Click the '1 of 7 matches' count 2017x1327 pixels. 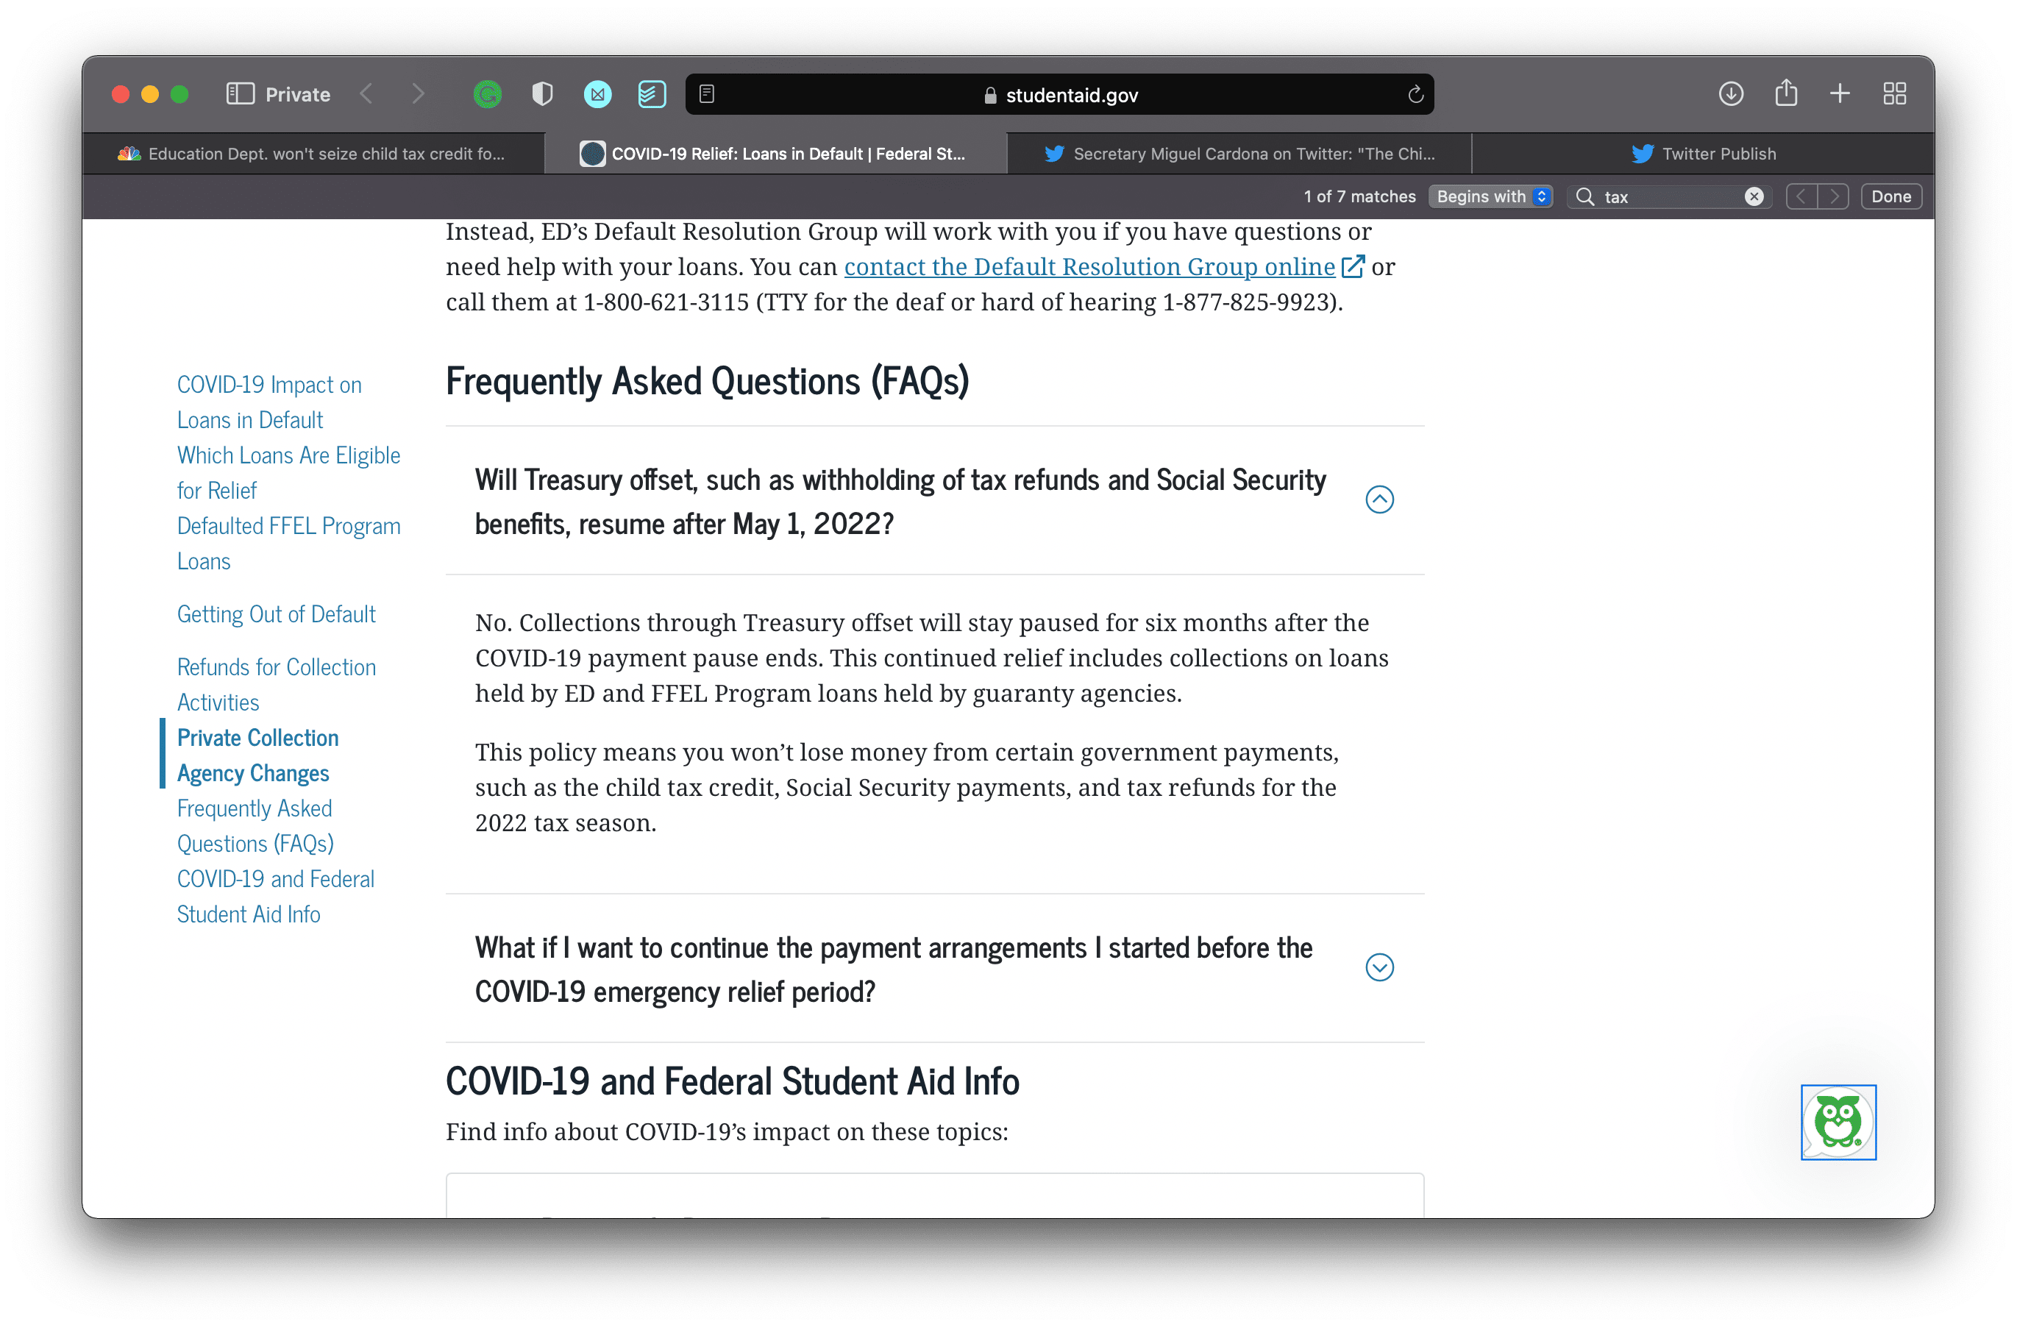(x=1359, y=196)
